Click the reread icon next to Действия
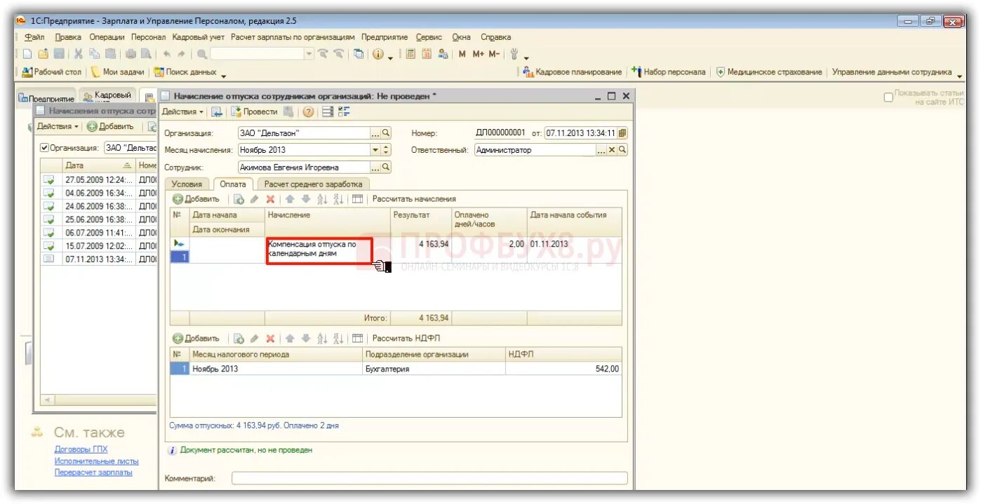The width and height of the screenshot is (981, 504). 217,111
